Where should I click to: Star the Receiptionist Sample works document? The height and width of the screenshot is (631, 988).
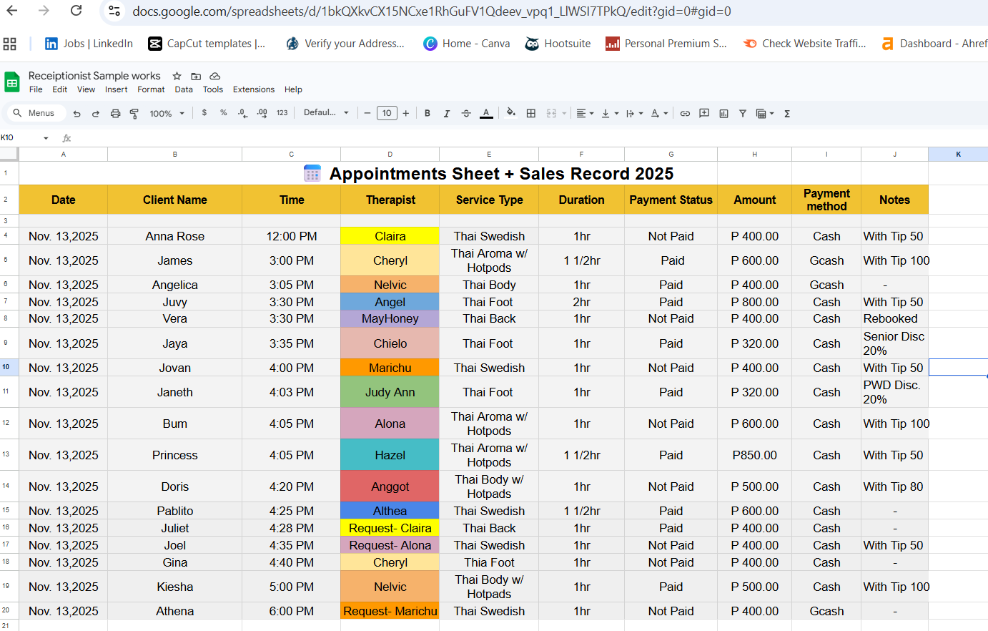(177, 76)
